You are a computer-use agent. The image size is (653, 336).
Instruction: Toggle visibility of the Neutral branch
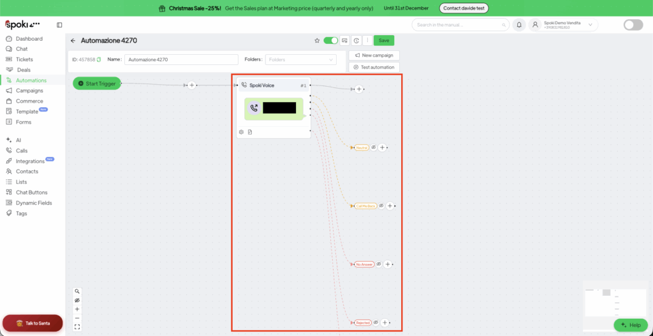374,147
